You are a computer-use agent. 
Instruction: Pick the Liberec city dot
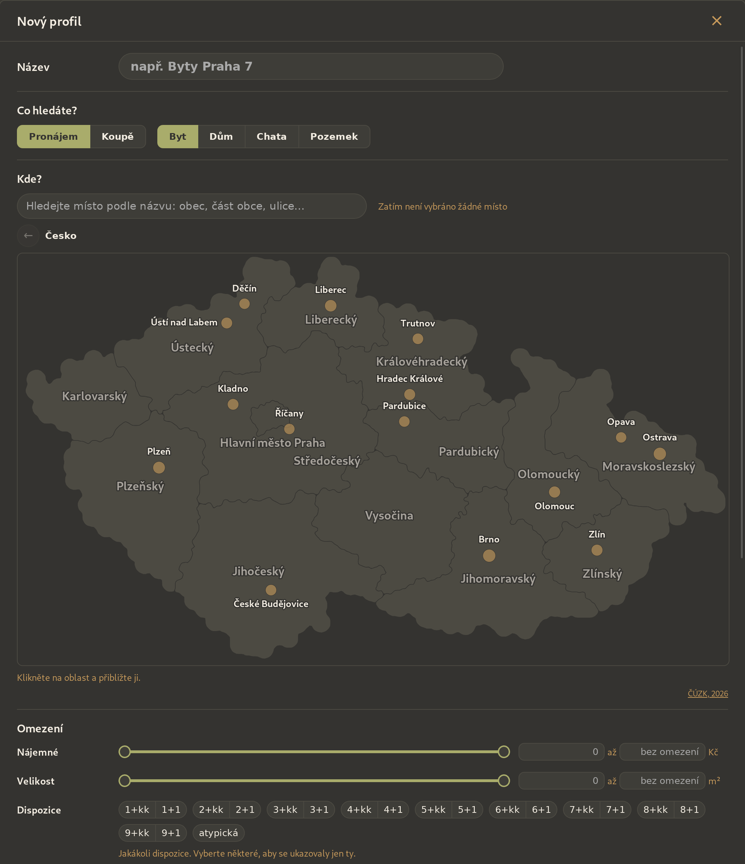pyautogui.click(x=331, y=306)
